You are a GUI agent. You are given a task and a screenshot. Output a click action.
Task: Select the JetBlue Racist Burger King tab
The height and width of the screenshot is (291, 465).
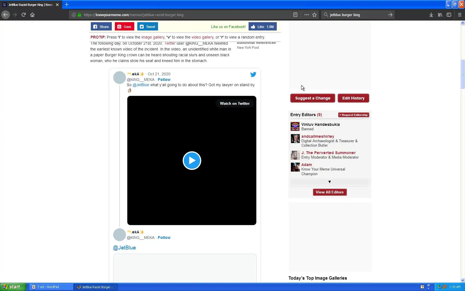point(30,5)
